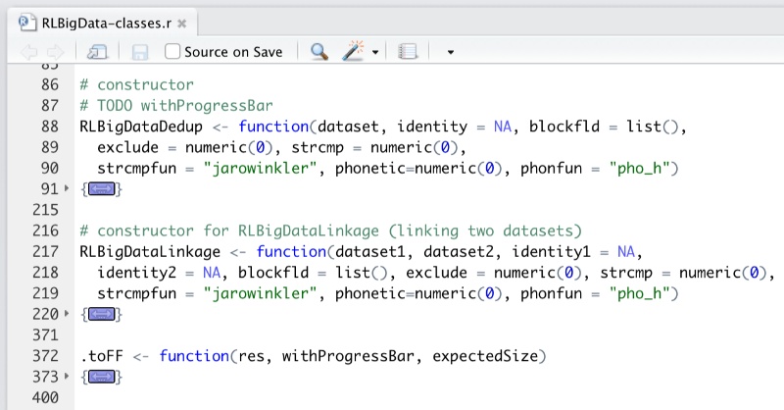
Task: Select the RLBigData-classes.r tab
Action: [x=103, y=23]
